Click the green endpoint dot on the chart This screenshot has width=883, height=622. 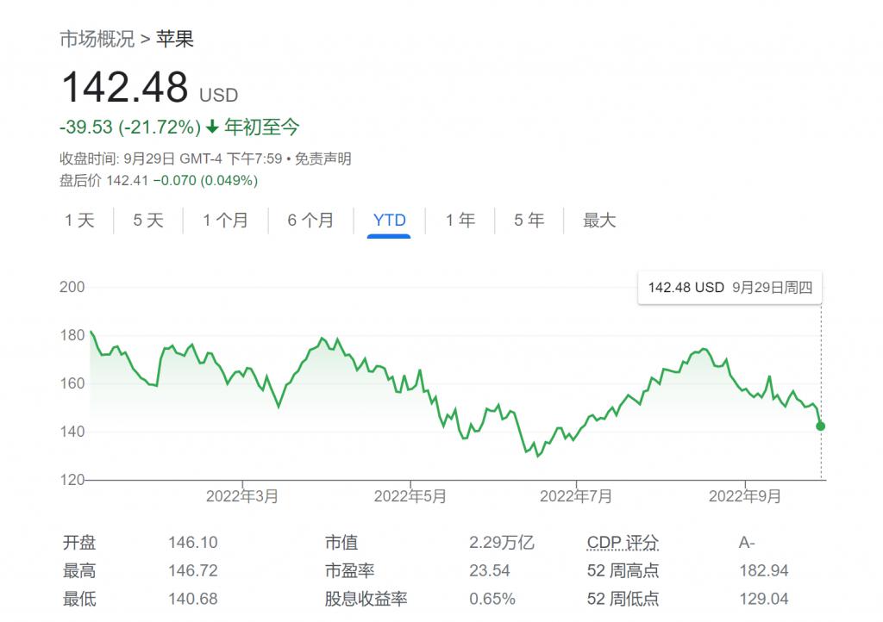(820, 426)
